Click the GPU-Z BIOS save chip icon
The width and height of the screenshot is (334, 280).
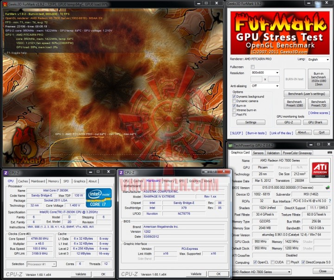[328, 188]
